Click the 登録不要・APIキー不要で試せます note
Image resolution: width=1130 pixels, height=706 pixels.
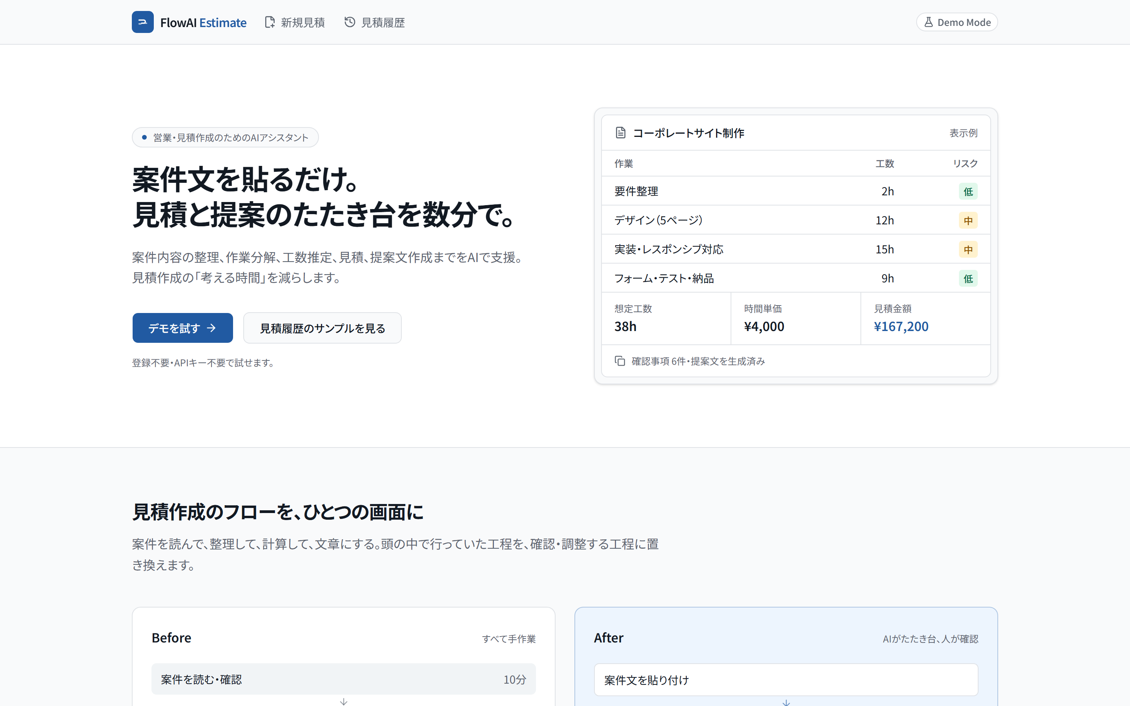coord(204,363)
